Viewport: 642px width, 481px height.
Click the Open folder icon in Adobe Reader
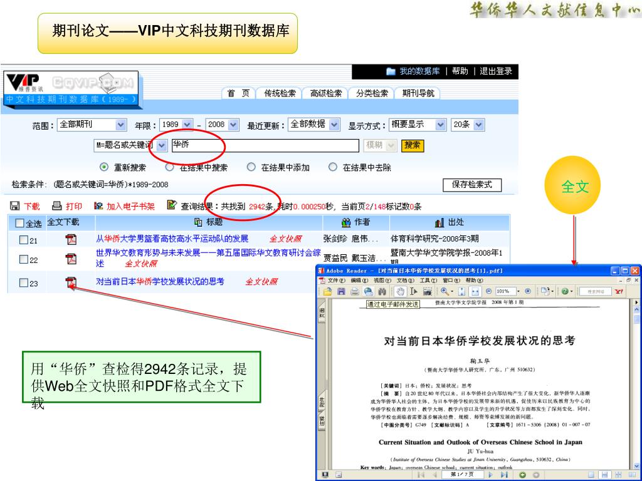(x=327, y=291)
